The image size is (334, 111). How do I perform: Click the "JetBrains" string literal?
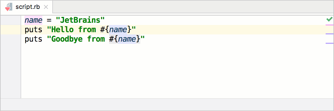pos(80,20)
